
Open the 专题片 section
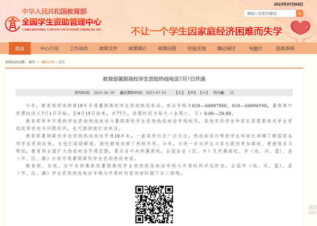tap(256, 49)
